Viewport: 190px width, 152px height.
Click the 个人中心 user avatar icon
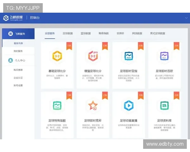tap(10, 60)
